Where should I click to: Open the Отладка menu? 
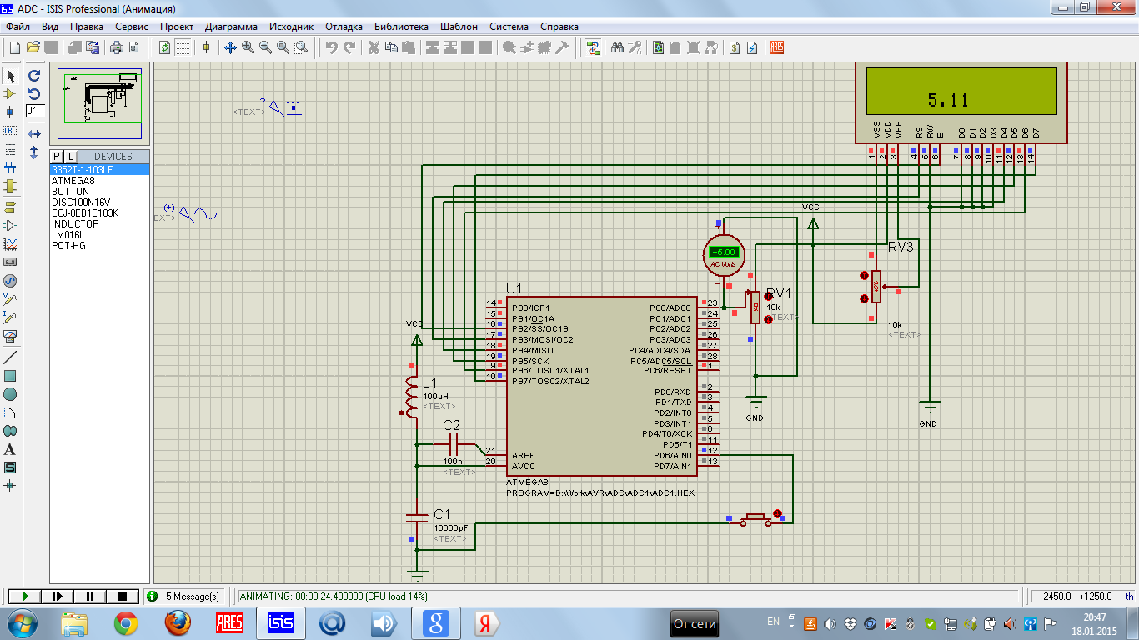tap(344, 27)
